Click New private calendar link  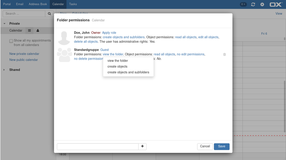pos(24,54)
